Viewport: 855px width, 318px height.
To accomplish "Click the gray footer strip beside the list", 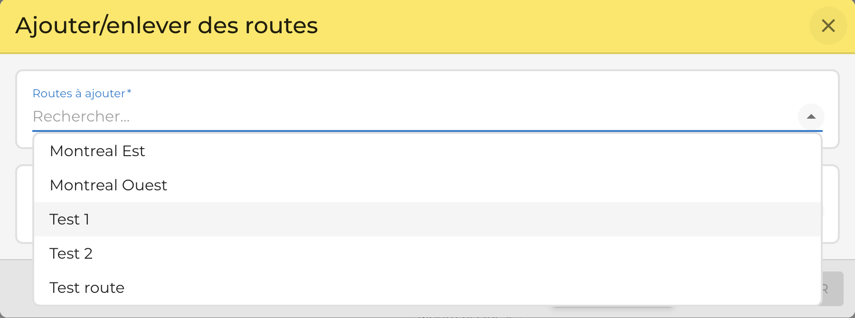I will click(x=17, y=288).
